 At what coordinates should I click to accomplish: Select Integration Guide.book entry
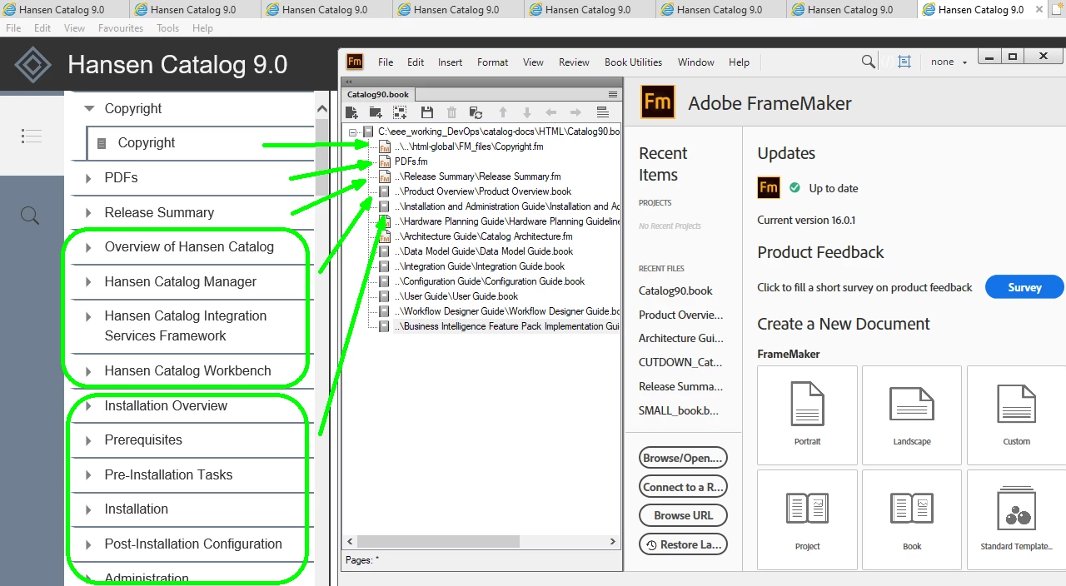pos(478,266)
